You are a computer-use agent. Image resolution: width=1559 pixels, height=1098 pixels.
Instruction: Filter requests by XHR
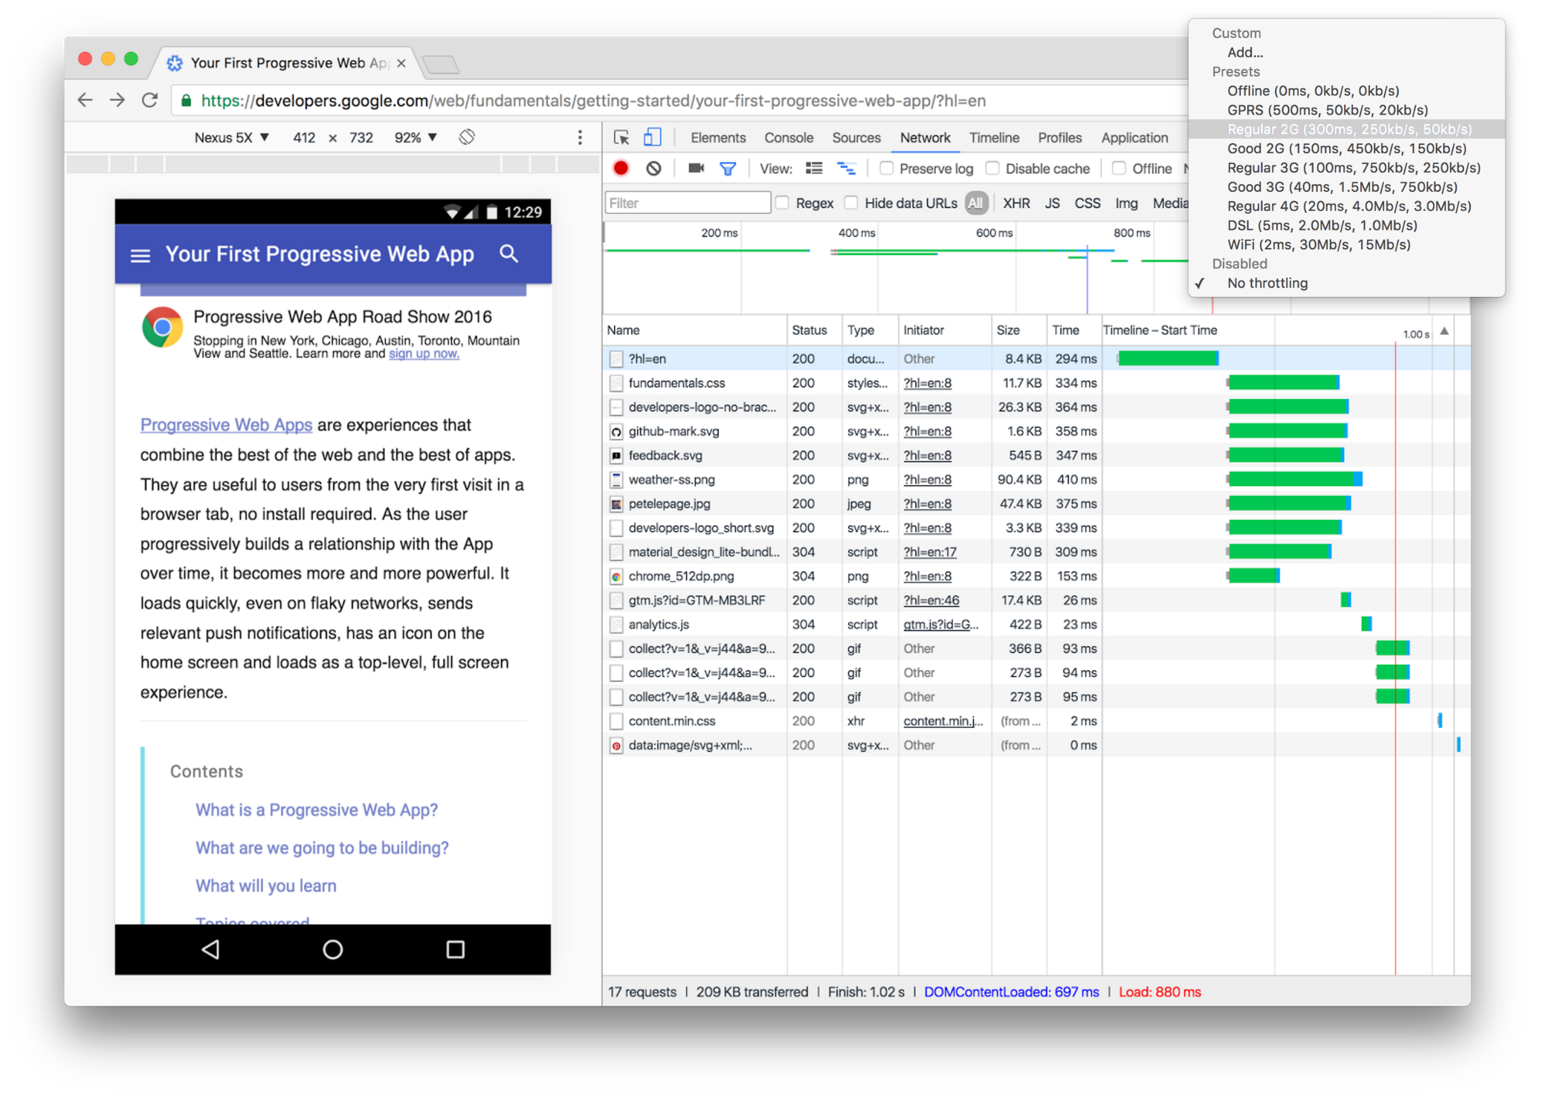pyautogui.click(x=1017, y=203)
